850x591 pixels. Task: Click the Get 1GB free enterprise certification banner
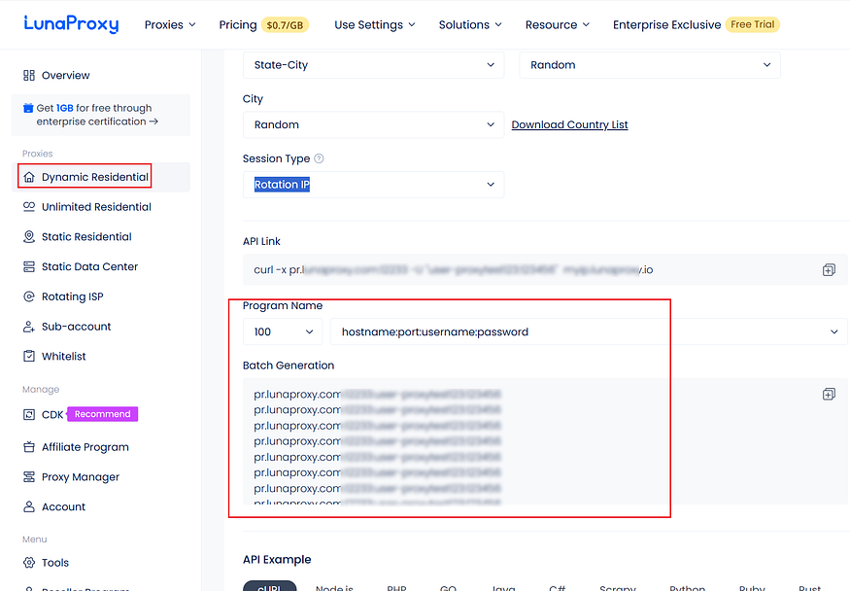click(x=101, y=115)
